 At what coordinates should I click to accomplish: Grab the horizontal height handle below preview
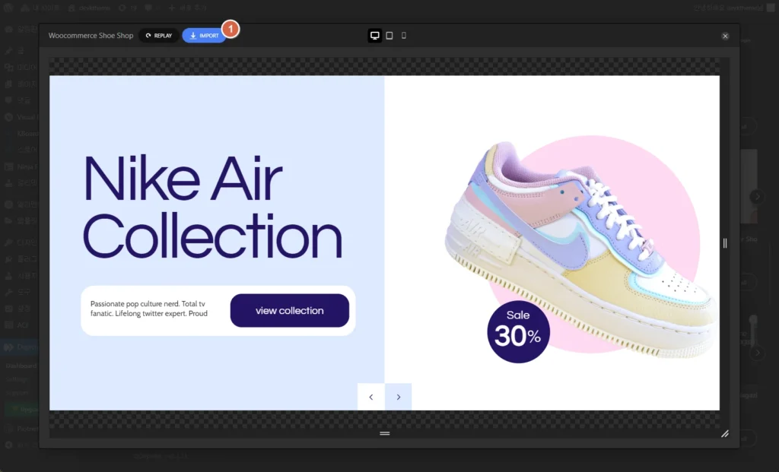pyautogui.click(x=384, y=433)
